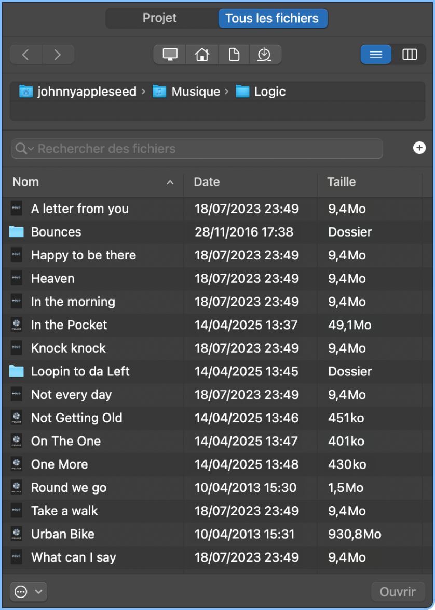The width and height of the screenshot is (435, 610).
Task: Click the Ouvrir button
Action: coord(398,592)
